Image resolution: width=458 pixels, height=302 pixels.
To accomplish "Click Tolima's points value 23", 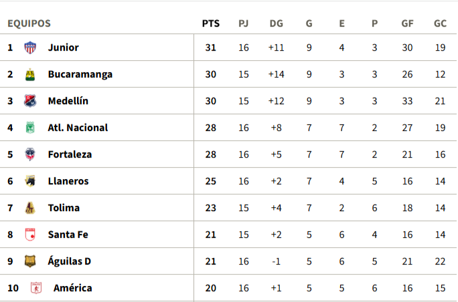I will coord(210,208).
